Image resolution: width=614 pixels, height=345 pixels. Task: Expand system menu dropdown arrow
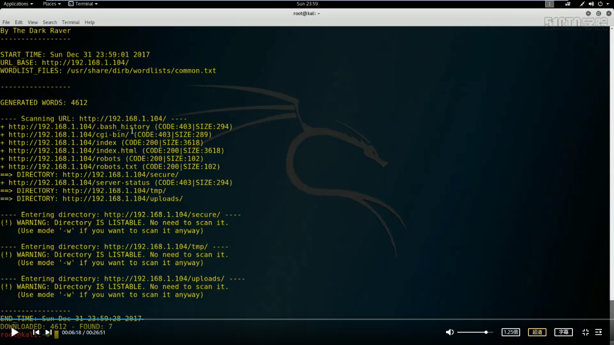pyautogui.click(x=608, y=4)
